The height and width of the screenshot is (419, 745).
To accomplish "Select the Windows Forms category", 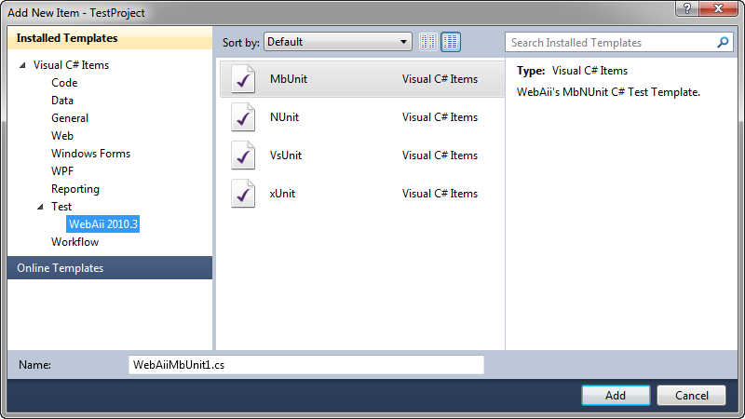I will [x=90, y=154].
